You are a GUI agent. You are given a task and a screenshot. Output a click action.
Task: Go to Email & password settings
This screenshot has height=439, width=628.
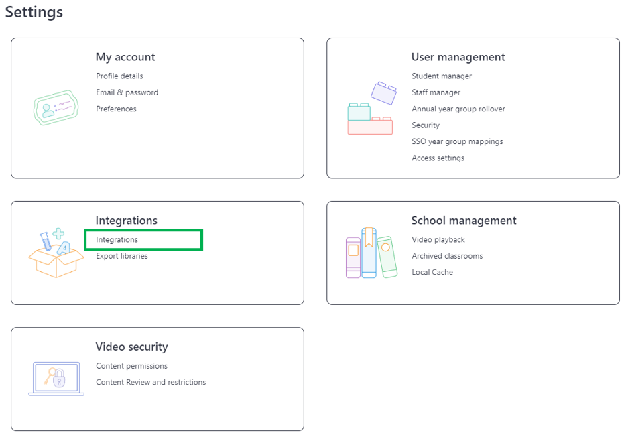pyautogui.click(x=127, y=92)
